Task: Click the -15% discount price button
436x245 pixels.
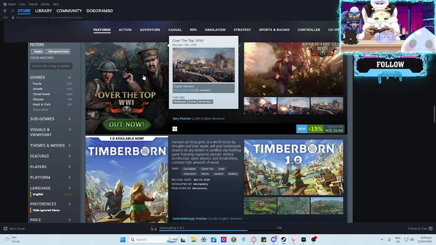Action: coord(320,129)
